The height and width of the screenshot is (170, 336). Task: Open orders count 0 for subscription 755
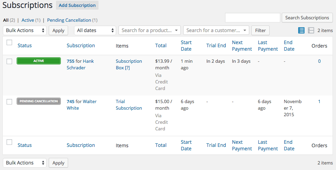319,61
